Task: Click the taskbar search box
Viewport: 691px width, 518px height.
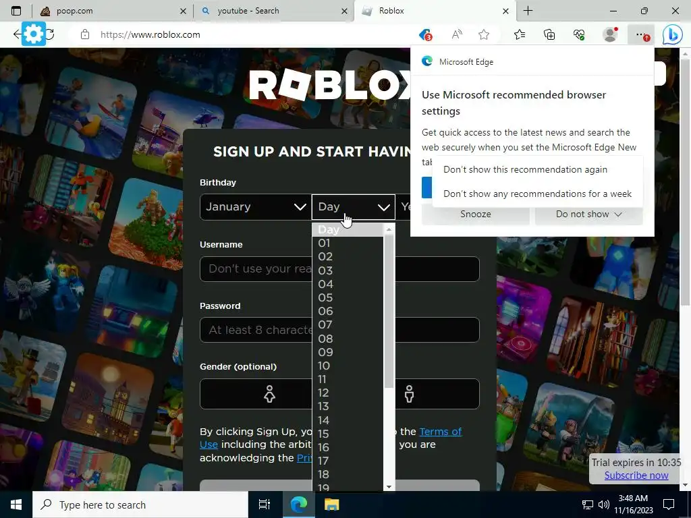Action: coord(140,505)
